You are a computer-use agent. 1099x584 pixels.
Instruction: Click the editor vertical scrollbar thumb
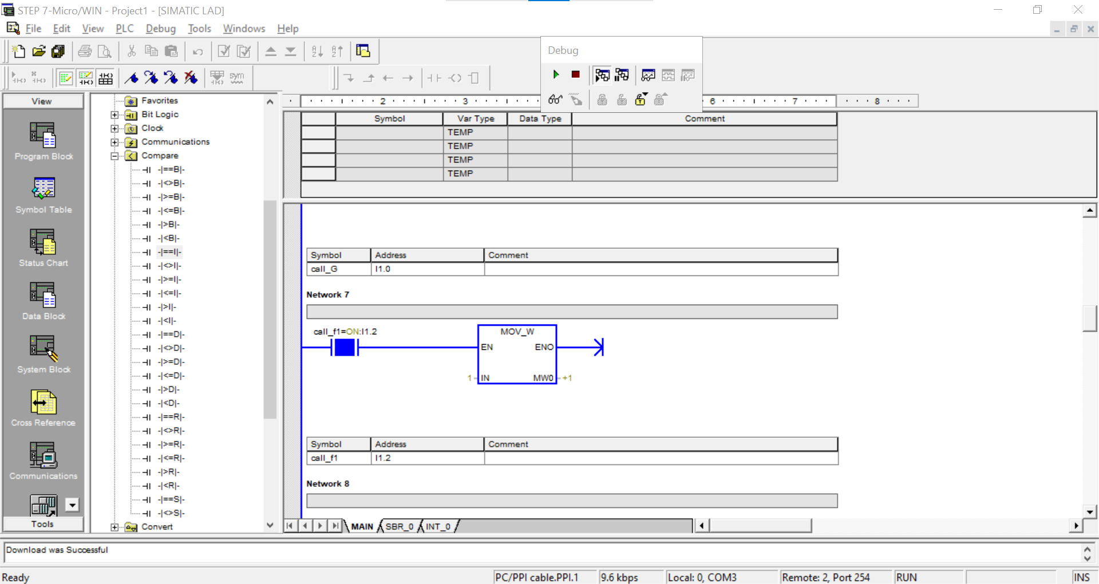coord(1089,318)
